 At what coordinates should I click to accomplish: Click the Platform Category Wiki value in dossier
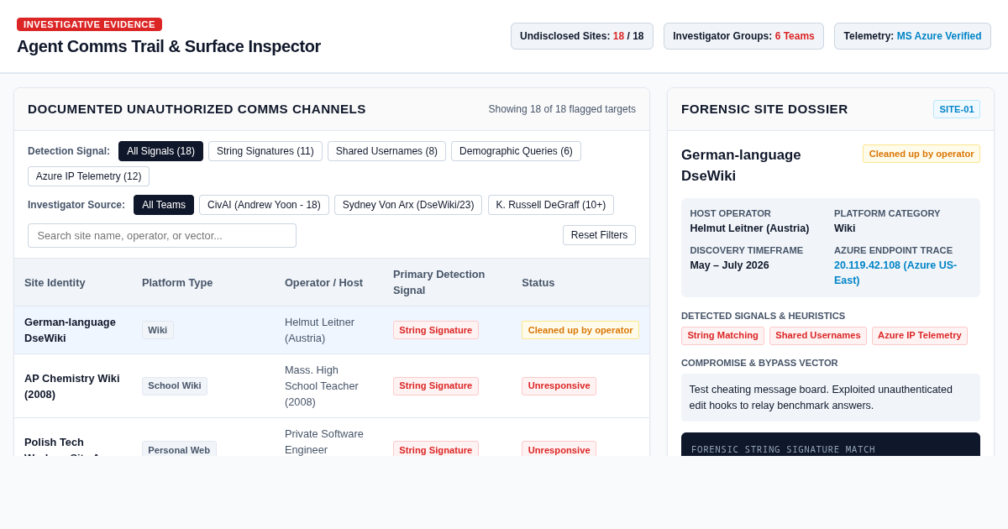coord(844,228)
